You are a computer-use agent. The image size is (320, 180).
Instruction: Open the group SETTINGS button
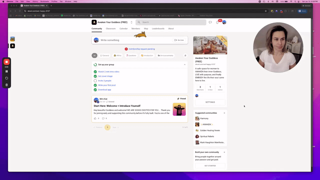click(x=210, y=102)
